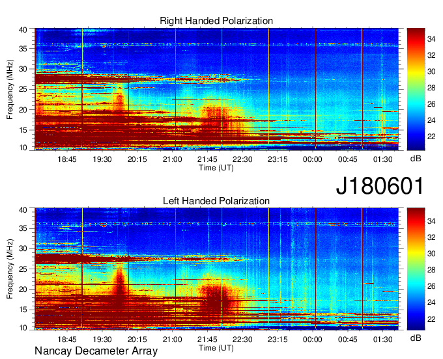The width and height of the screenshot is (443, 359).
Task: Click the 23:15 tick label on the bottom plot
Action: coord(278,339)
